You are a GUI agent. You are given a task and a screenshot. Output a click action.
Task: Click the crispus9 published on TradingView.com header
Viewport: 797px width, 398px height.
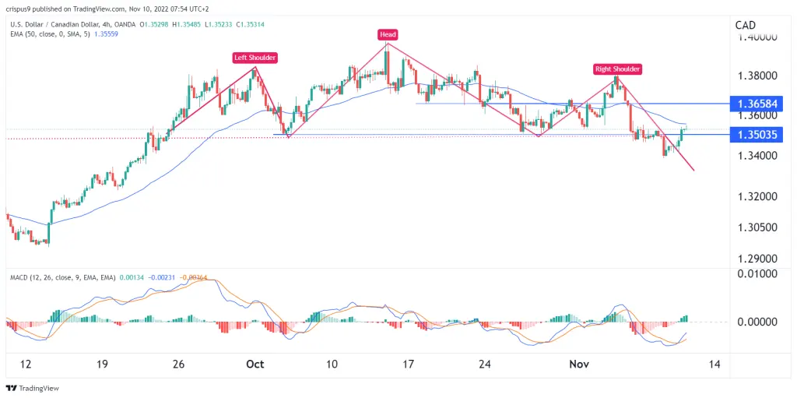[107, 9]
